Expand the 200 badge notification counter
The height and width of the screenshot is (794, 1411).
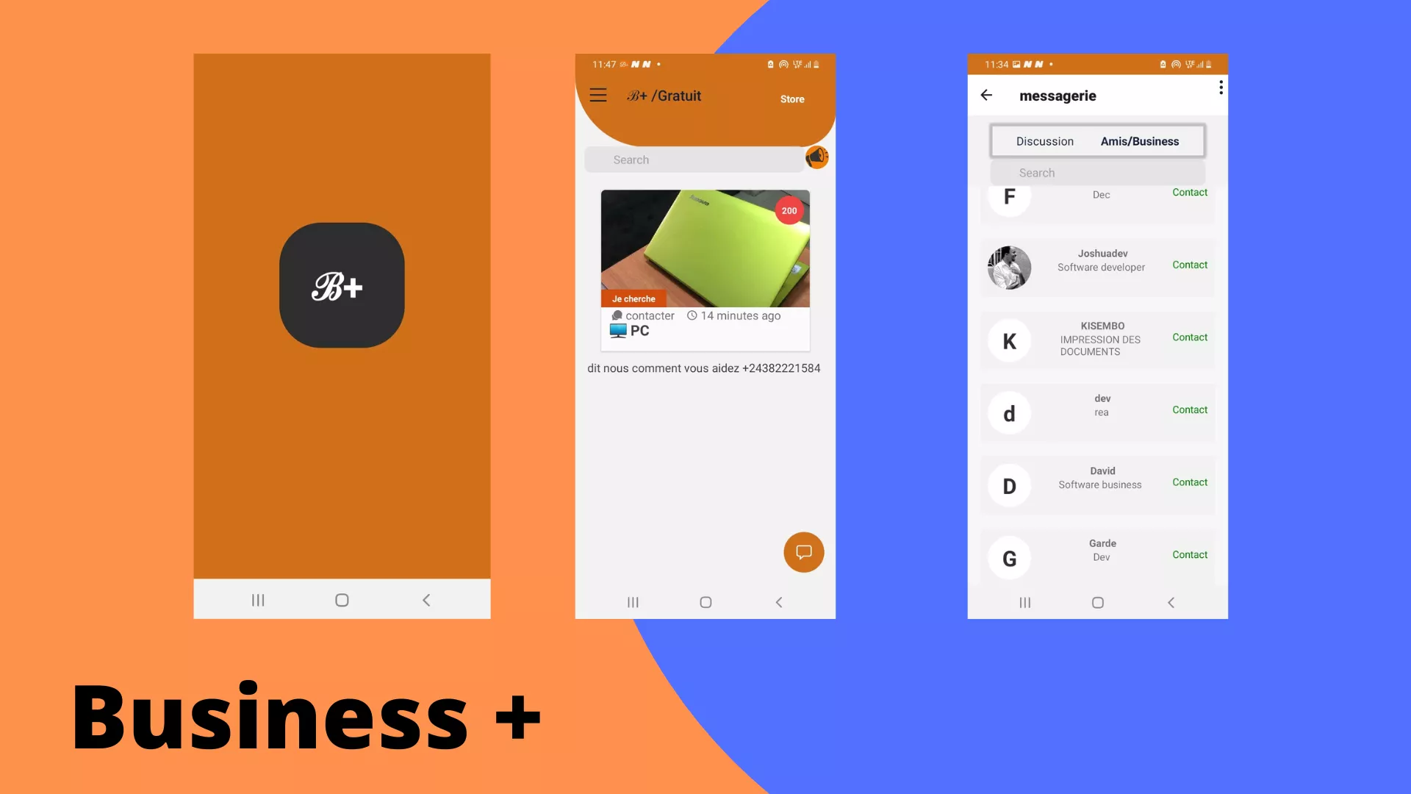788,210
